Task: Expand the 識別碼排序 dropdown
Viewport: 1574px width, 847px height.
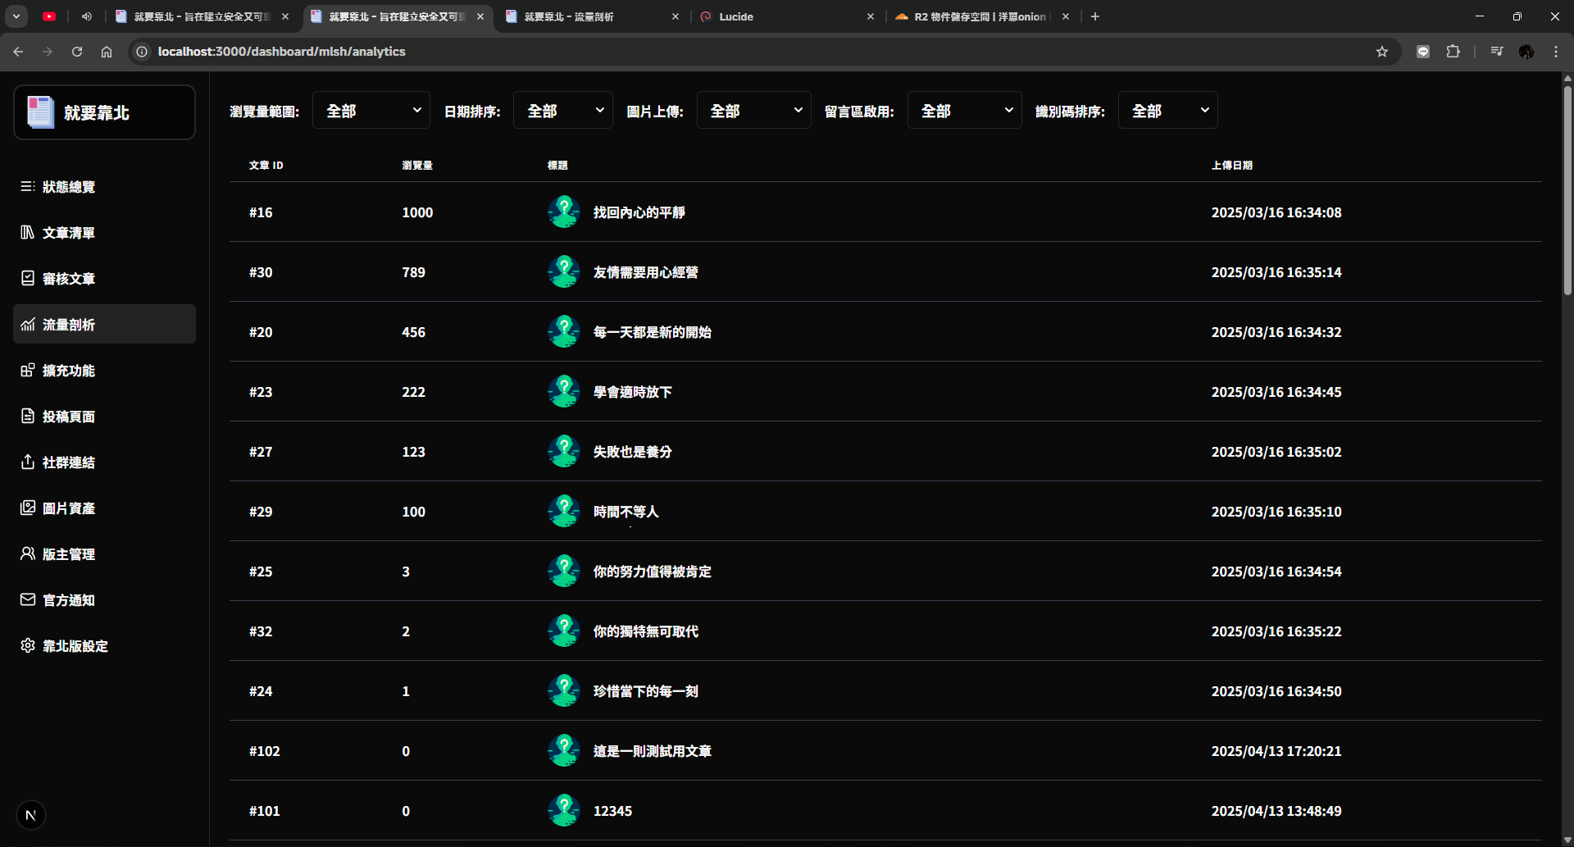Action: [1167, 111]
